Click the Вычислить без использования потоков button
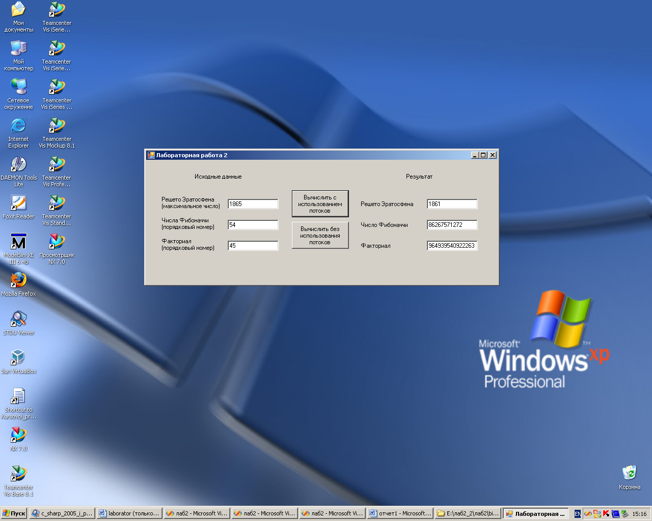The height and width of the screenshot is (521, 652). click(x=320, y=236)
